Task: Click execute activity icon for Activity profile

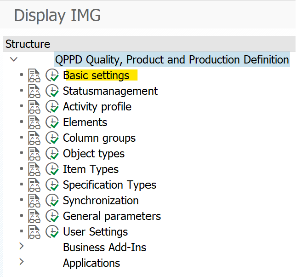Action: click(x=52, y=107)
